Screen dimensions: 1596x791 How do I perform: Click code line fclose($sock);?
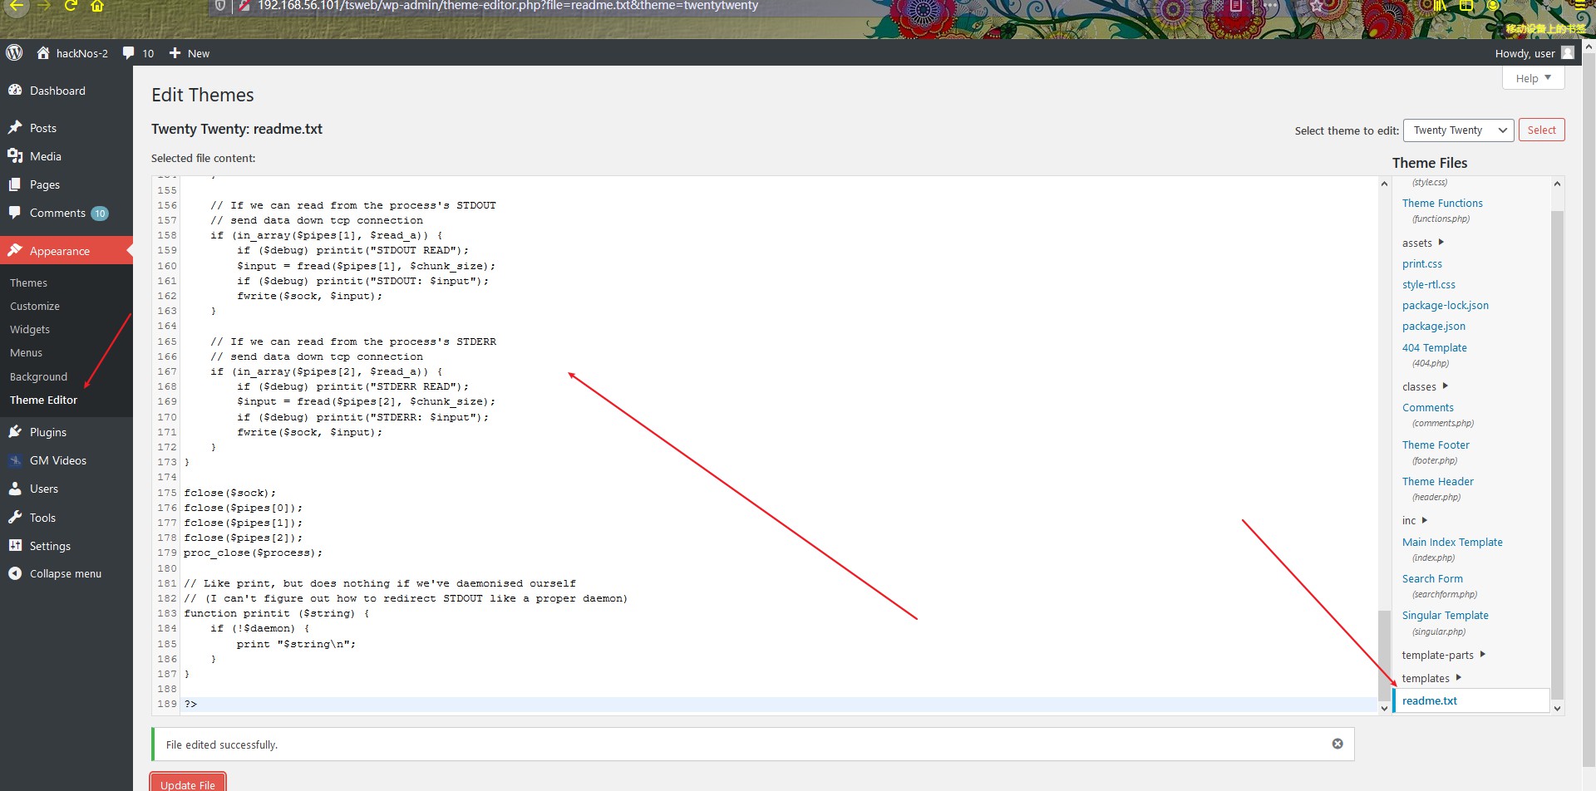pyautogui.click(x=230, y=493)
